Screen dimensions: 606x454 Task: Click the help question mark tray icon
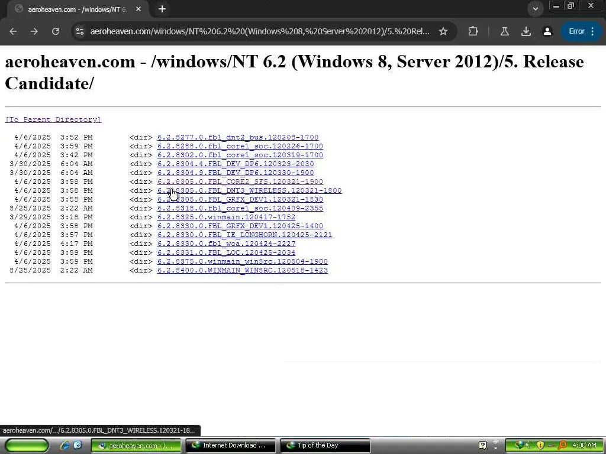pos(482,446)
